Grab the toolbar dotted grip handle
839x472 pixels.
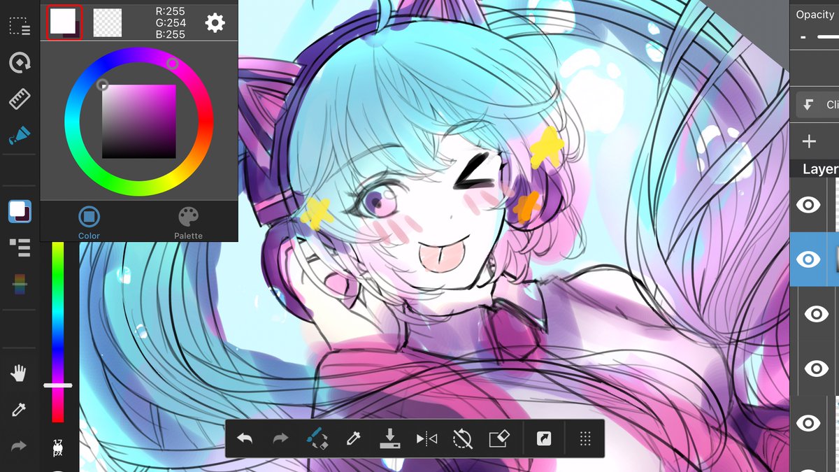586,438
